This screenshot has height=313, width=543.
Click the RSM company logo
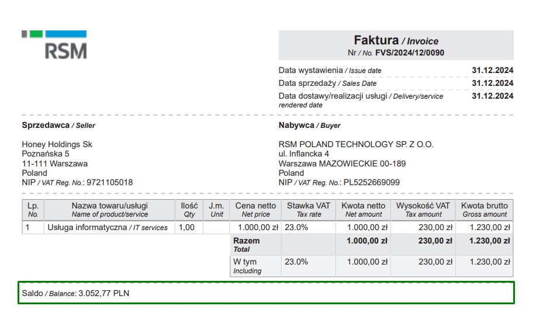click(x=54, y=45)
